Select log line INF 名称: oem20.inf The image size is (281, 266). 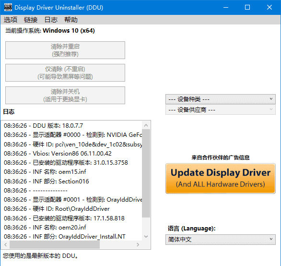coord(45,228)
